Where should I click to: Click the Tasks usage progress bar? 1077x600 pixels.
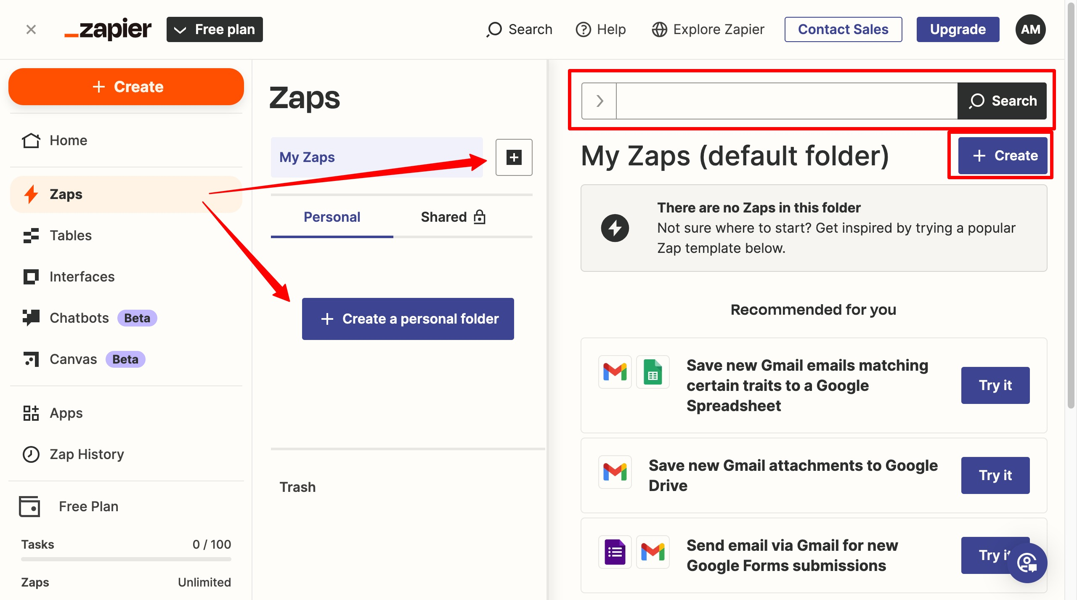(x=126, y=559)
